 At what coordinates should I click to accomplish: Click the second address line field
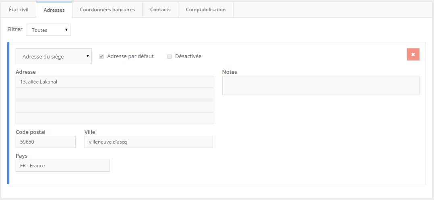point(114,94)
